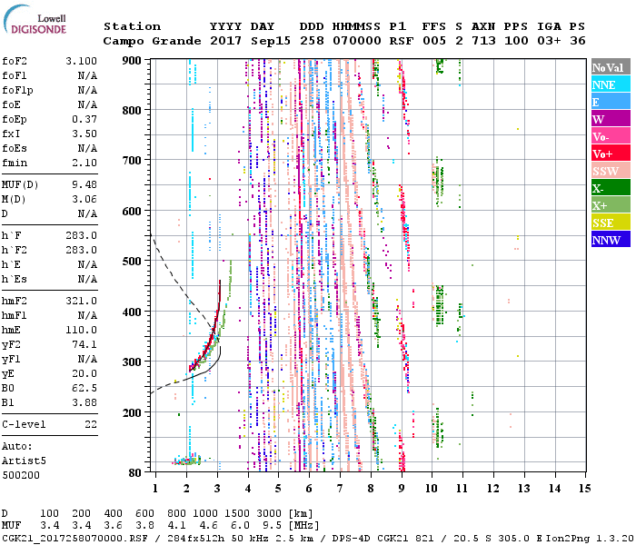Click the C-level value 22

click(x=91, y=424)
